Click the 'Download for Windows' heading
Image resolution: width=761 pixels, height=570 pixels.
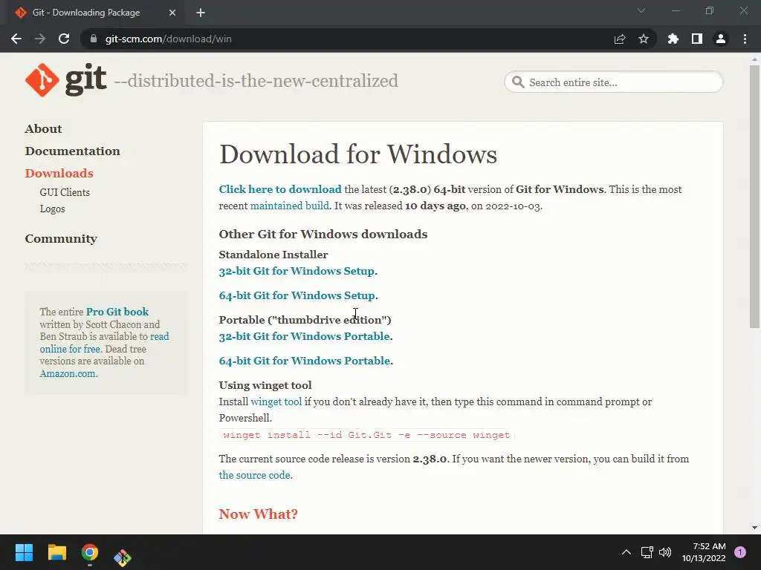(x=357, y=154)
